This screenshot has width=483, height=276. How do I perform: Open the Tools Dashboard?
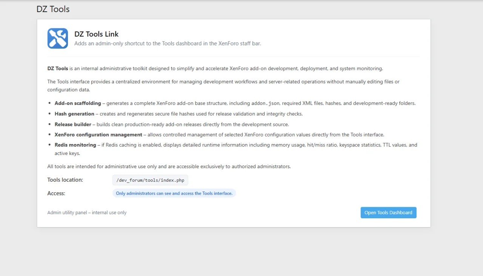click(388, 213)
